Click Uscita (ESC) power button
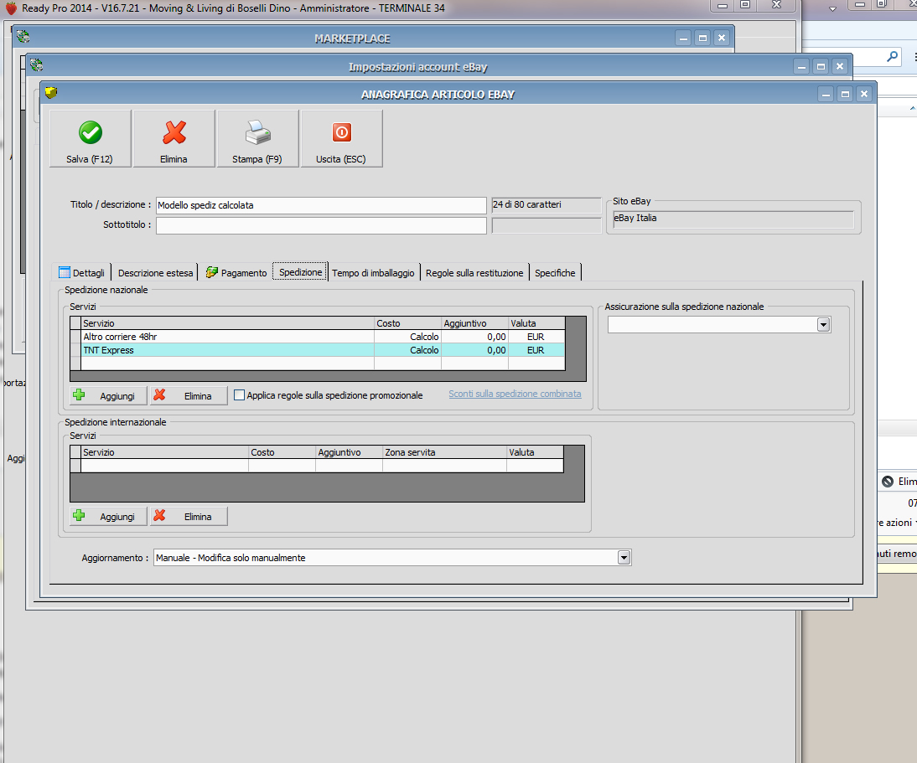Image resolution: width=917 pixels, height=763 pixels. tap(341, 139)
